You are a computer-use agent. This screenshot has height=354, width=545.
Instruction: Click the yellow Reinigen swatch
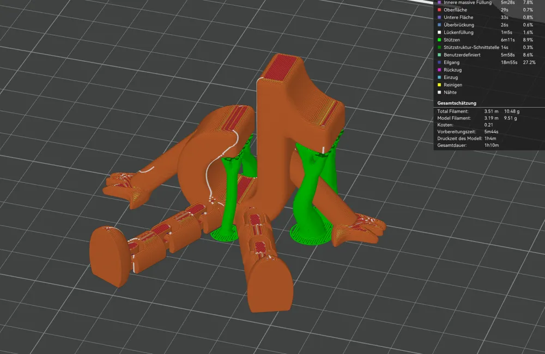coord(439,85)
